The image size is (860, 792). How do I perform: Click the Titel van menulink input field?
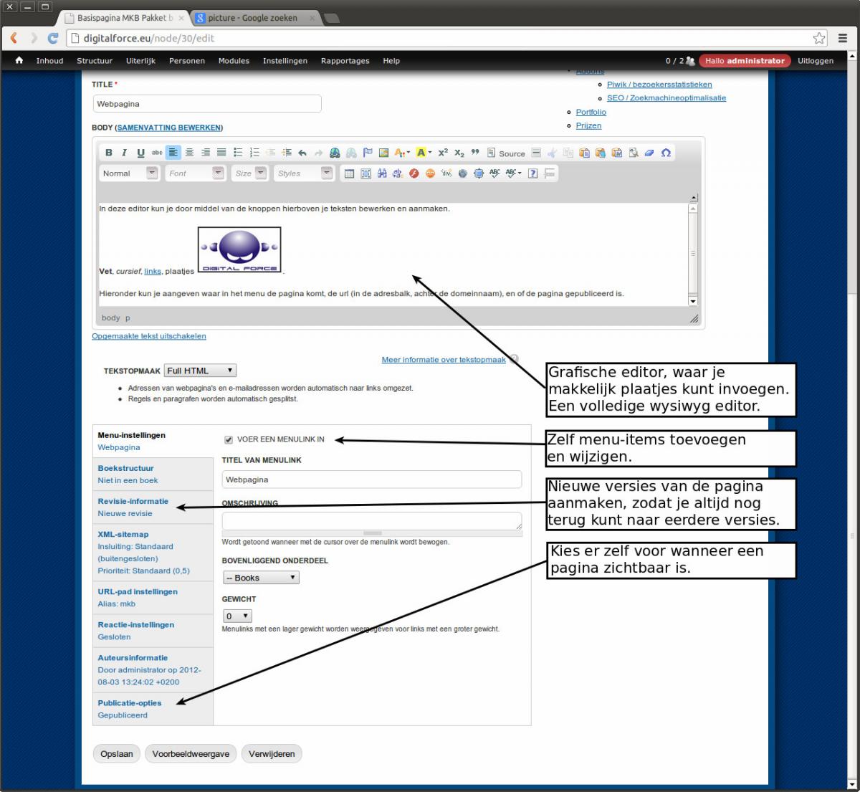coord(371,480)
